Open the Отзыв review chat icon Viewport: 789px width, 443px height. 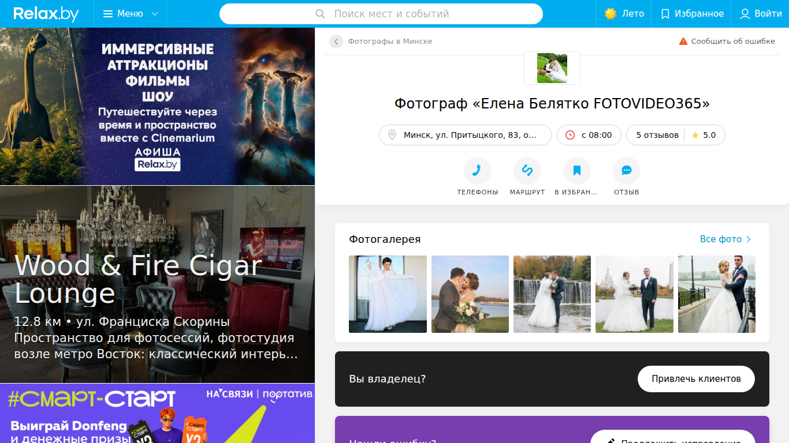pyautogui.click(x=626, y=171)
